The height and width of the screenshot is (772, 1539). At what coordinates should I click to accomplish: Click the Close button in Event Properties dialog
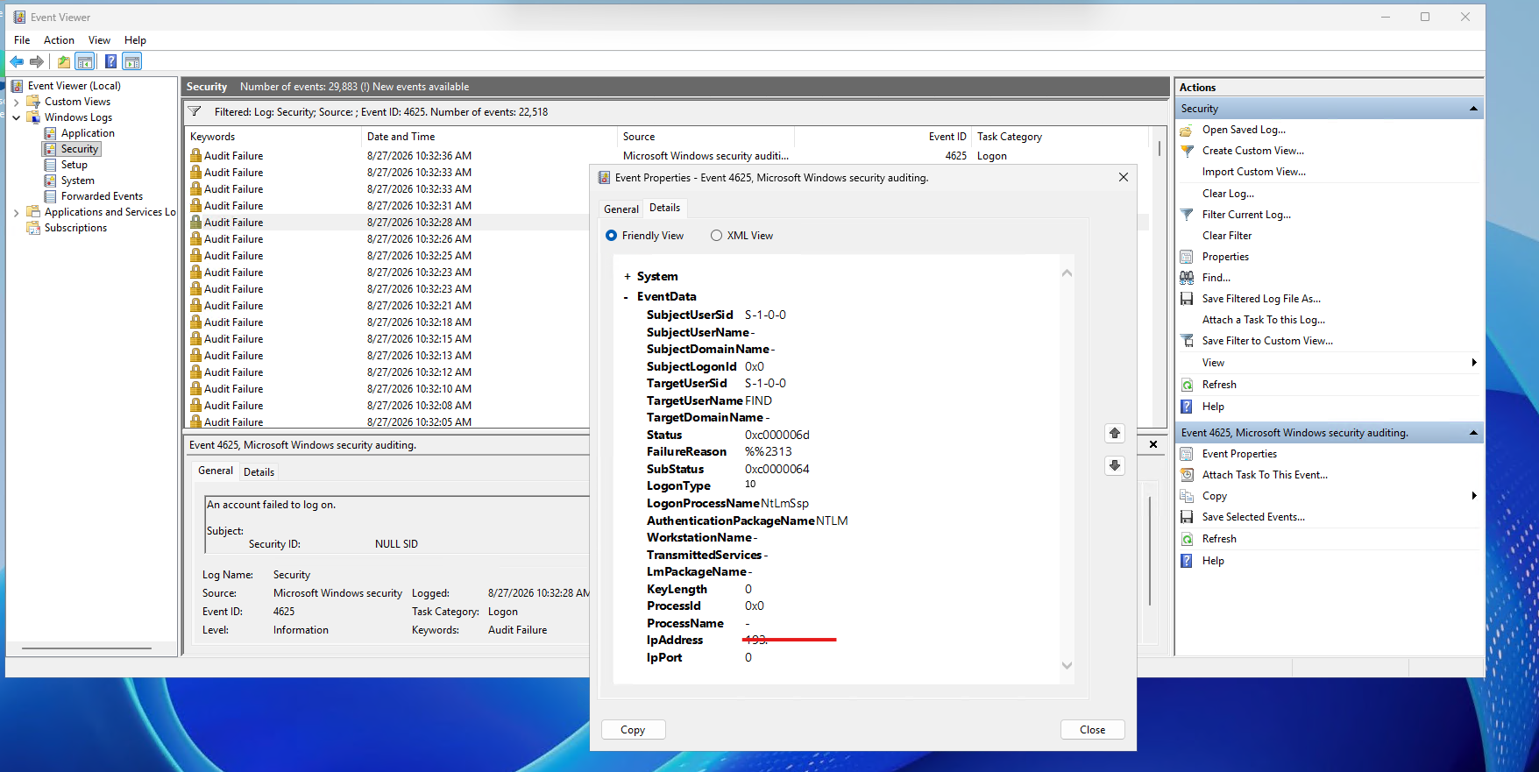click(x=1092, y=730)
